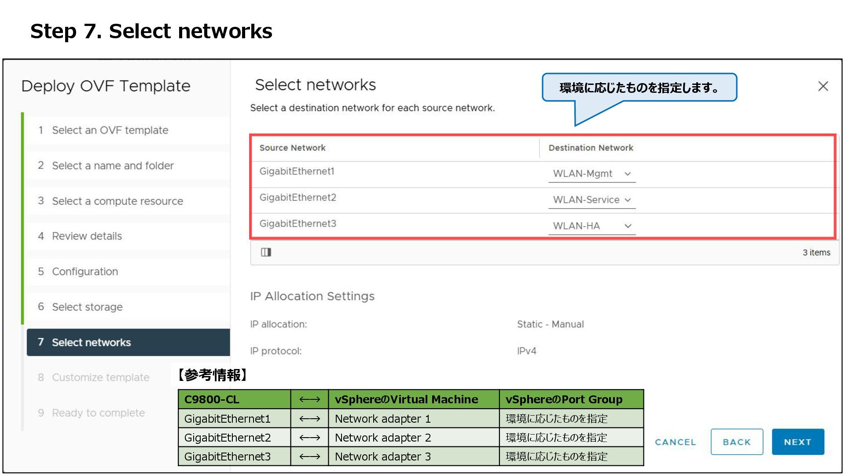Go to step 4 Review details
Screen dimensions: 845x475
87,236
